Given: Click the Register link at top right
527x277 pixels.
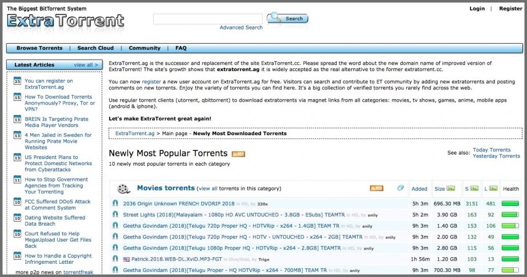Looking at the screenshot, I should (x=511, y=9).
